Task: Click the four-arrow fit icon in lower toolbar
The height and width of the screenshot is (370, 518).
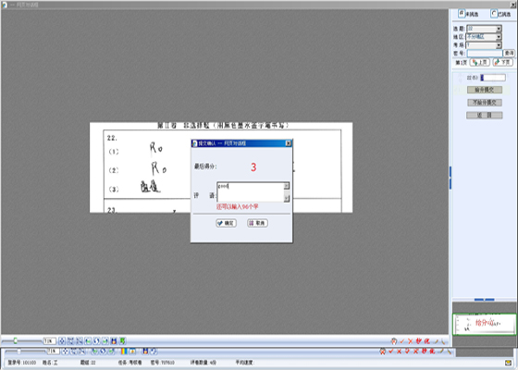Action: coord(65,351)
